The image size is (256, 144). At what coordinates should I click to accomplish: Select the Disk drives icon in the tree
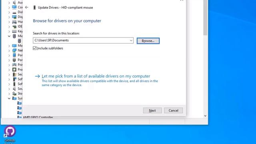(14, 12)
